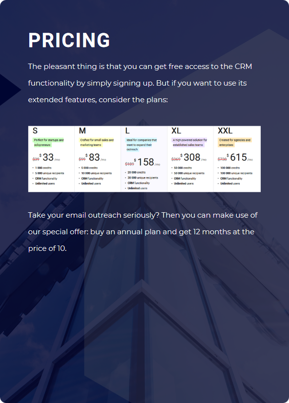
Task: Select the XL plan title
Action: point(176,131)
